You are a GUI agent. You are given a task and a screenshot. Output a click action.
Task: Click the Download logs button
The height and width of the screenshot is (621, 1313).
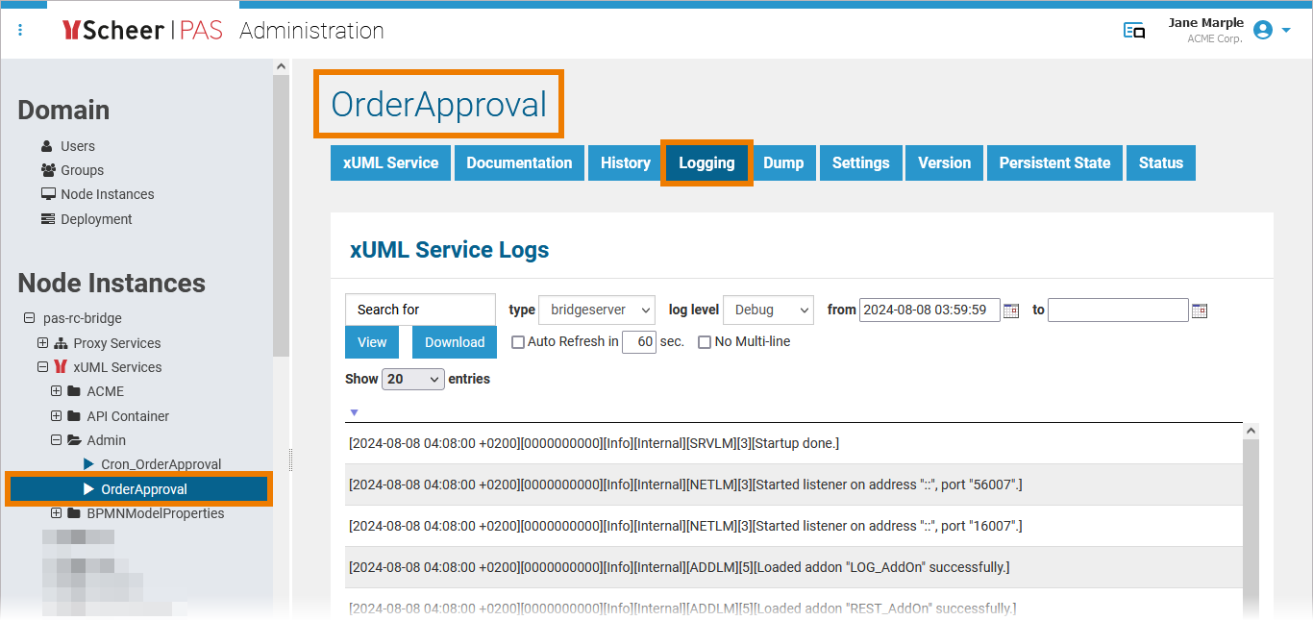(x=455, y=342)
